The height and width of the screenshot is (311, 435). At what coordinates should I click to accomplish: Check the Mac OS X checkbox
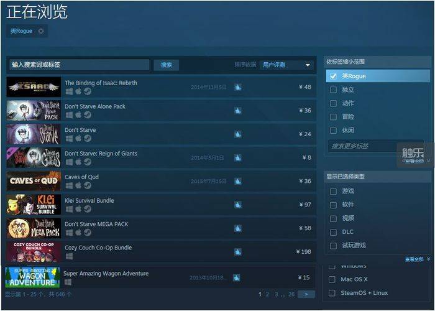click(332, 279)
